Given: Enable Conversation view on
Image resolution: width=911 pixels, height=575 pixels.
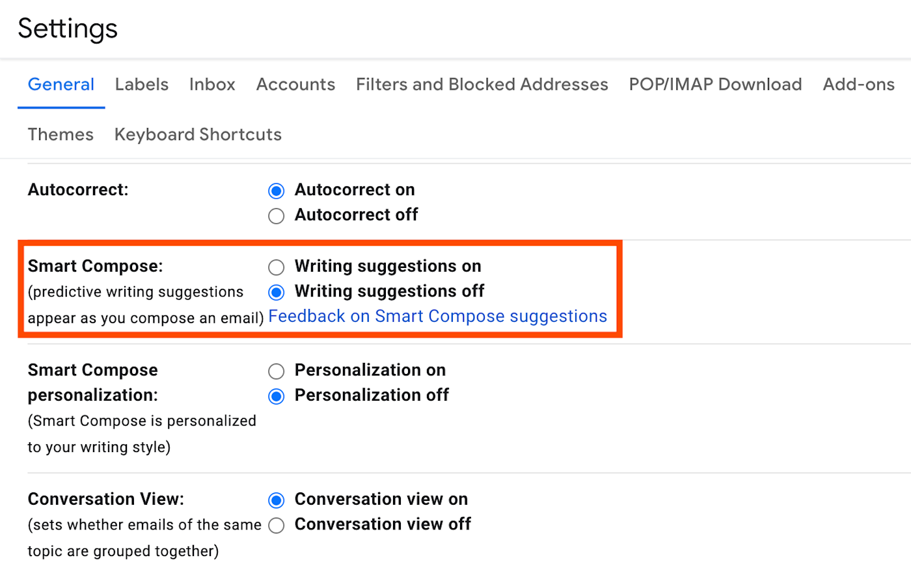Looking at the screenshot, I should pos(277,500).
